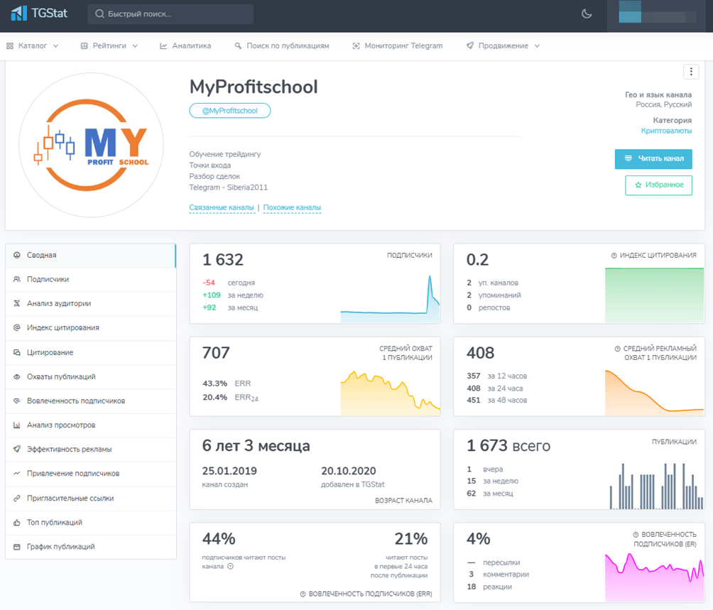Screen dimensions: 713x610
Task: Click the Пригласительные ссылки link icon
Action: coord(17,499)
